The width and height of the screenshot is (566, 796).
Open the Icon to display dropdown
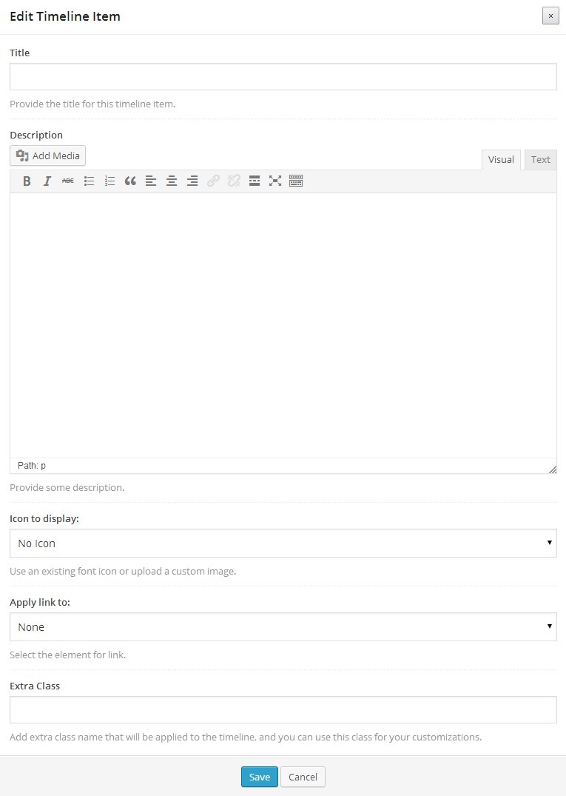283,543
